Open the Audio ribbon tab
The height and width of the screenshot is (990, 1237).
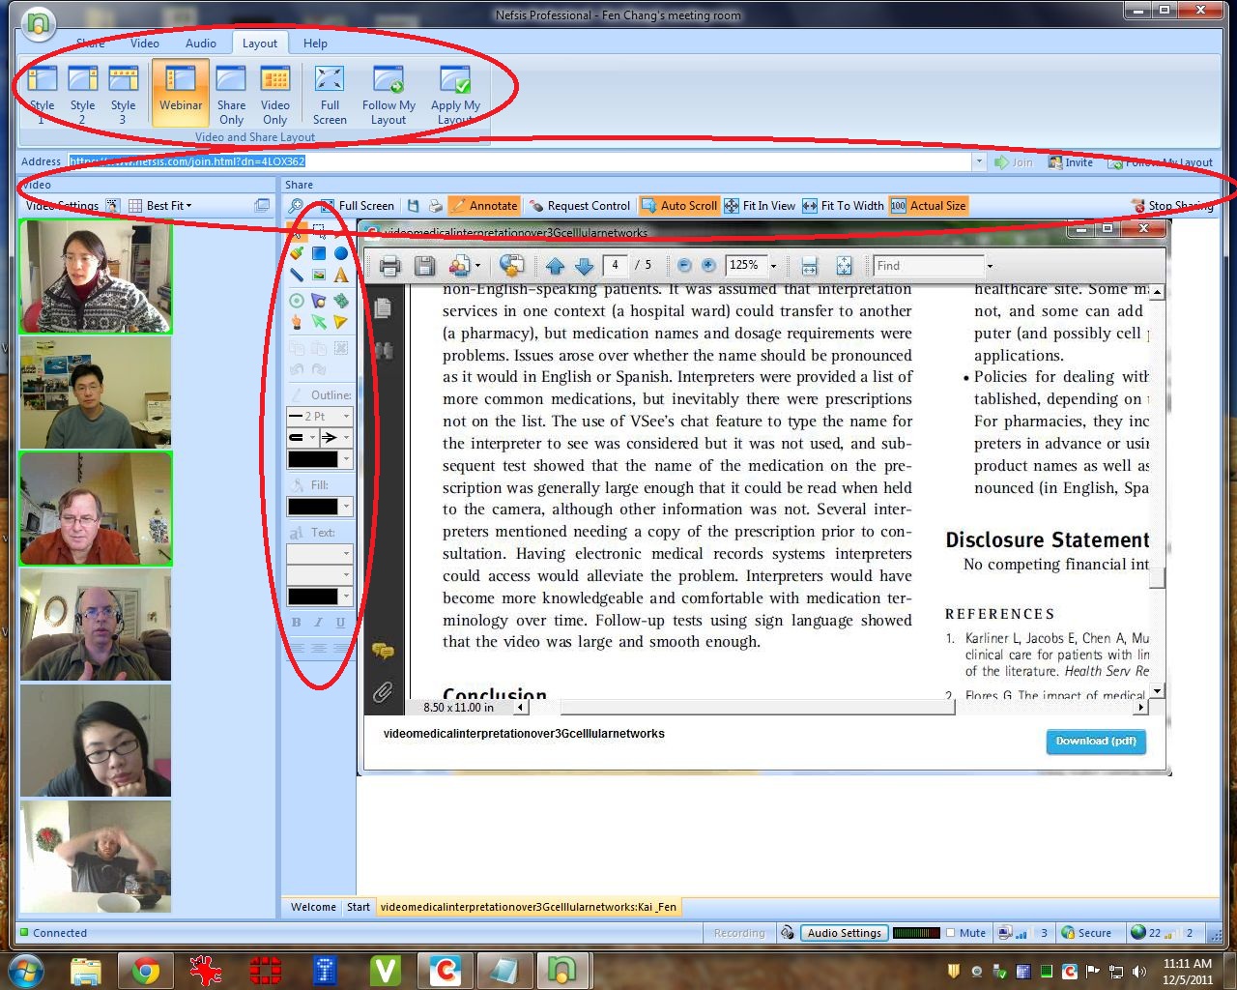[201, 43]
